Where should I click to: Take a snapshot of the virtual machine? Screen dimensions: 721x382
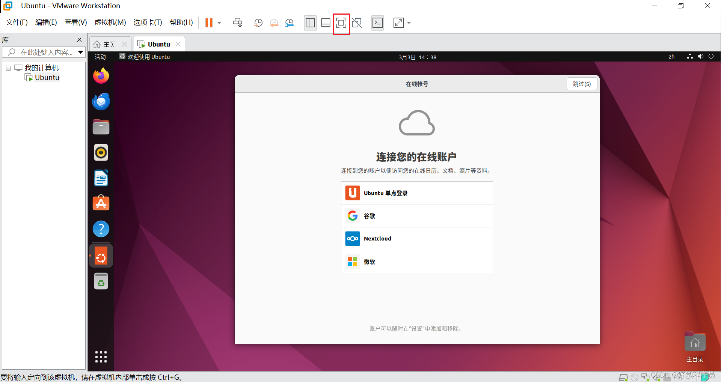coord(258,23)
